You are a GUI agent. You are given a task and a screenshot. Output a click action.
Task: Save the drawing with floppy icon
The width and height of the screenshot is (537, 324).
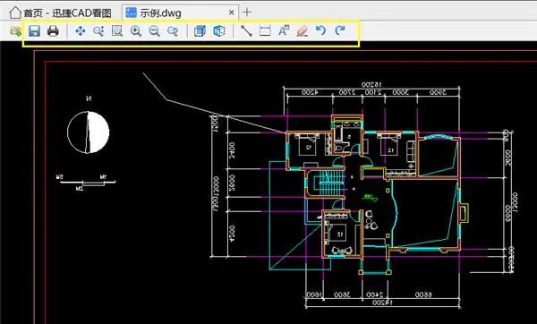click(34, 30)
